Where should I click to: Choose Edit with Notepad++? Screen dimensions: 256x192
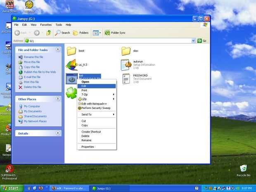click(x=97, y=104)
